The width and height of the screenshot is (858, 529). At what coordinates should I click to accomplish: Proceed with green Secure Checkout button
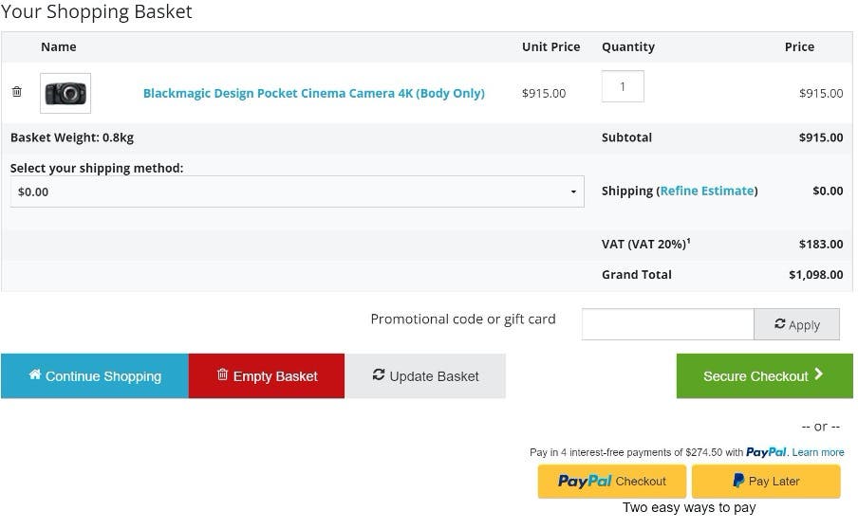755,375
